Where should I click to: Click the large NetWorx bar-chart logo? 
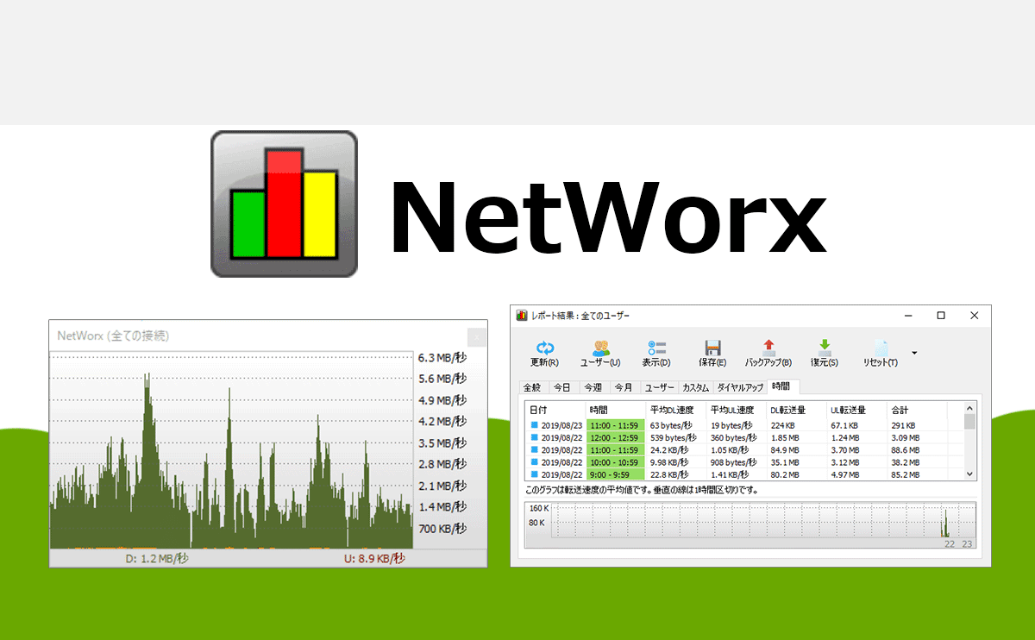[285, 204]
